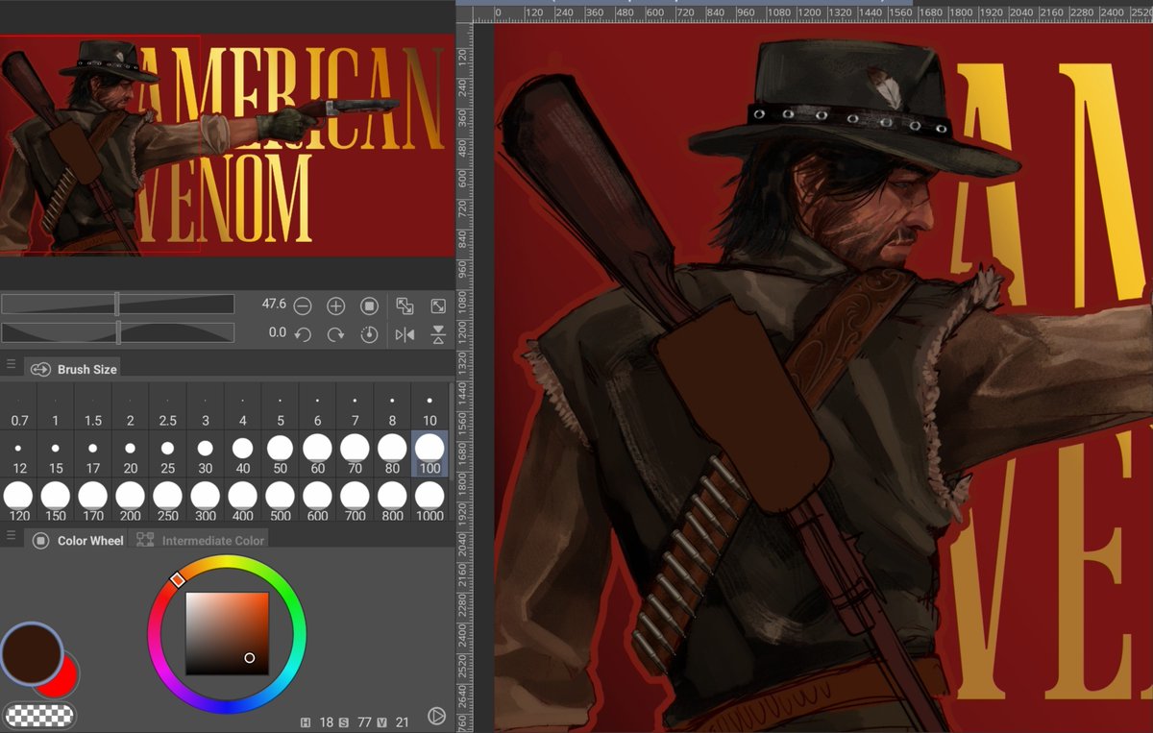
Task: Choose brush size preset 500
Action: (x=281, y=501)
